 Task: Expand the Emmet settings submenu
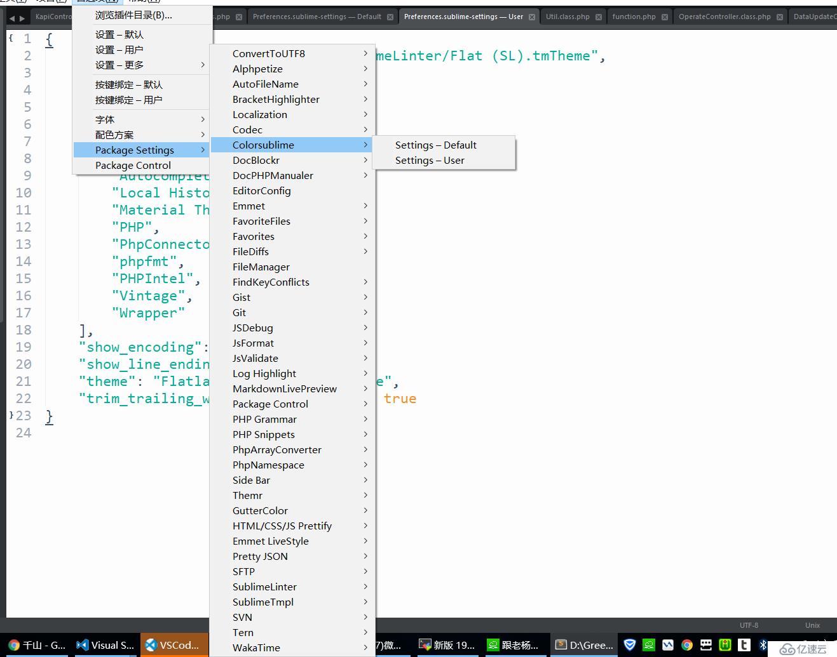tap(292, 206)
